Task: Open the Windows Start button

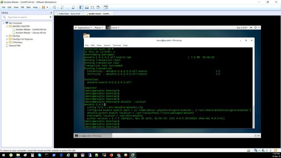Action: coord(4,155)
